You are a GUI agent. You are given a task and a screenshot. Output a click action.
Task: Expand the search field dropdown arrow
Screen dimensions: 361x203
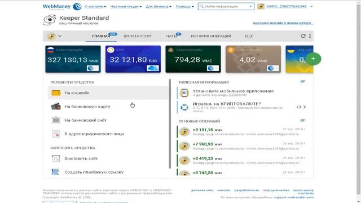tap(250, 6)
